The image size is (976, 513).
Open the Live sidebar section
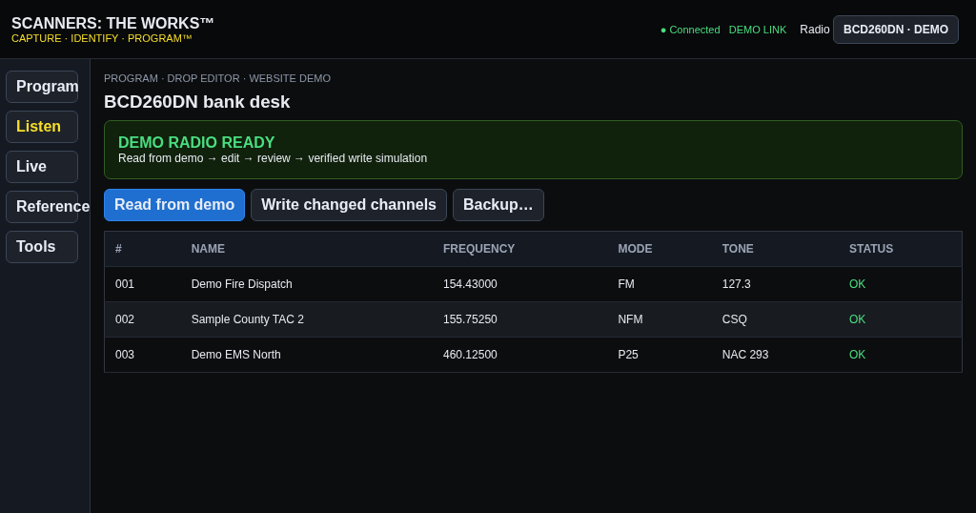[42, 167]
